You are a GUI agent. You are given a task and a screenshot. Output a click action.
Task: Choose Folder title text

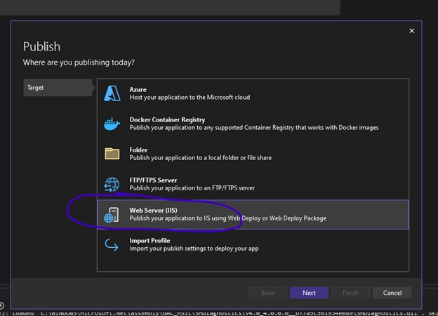pos(138,150)
